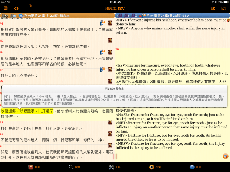Image resolution: width=230 pixels, height=172 pixels.
Task: Open the notes icon in top-left toolbar
Action: (5, 8)
